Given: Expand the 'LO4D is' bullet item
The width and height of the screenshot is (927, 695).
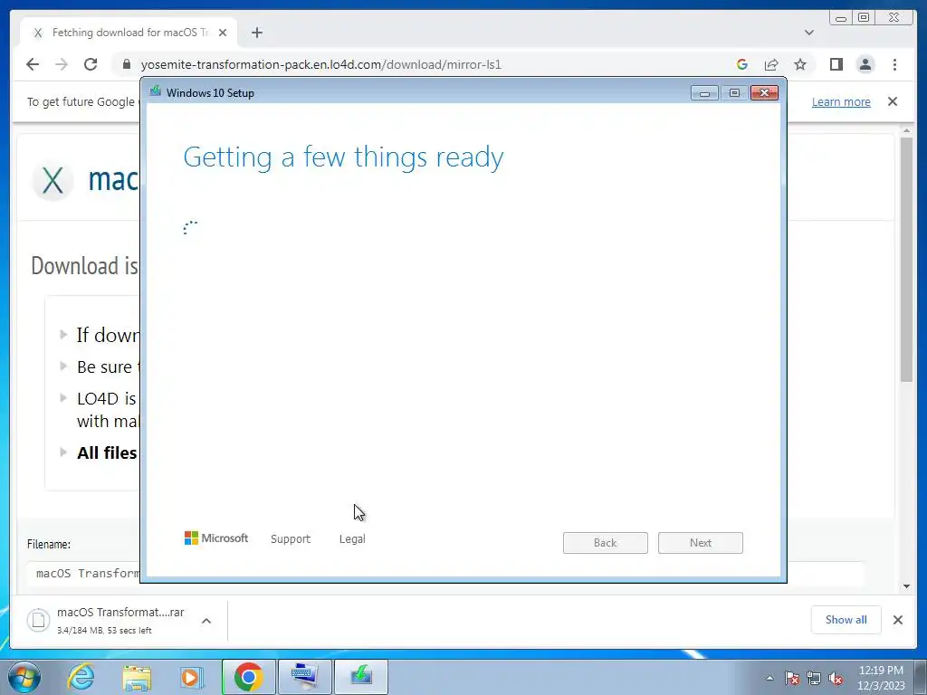Looking at the screenshot, I should click(x=64, y=398).
